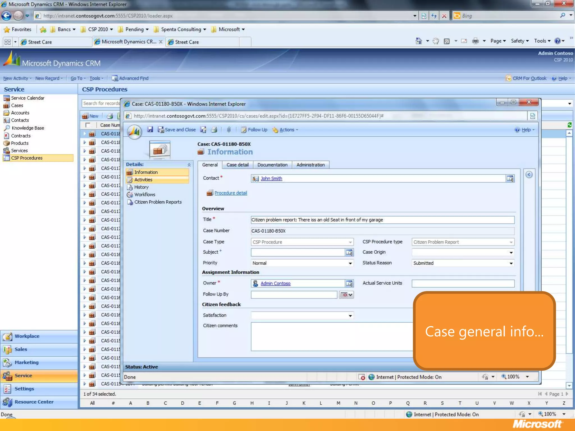Screen dimensions: 575x431
Task: Refresh the CSP Procedures grid
Action: (x=569, y=125)
